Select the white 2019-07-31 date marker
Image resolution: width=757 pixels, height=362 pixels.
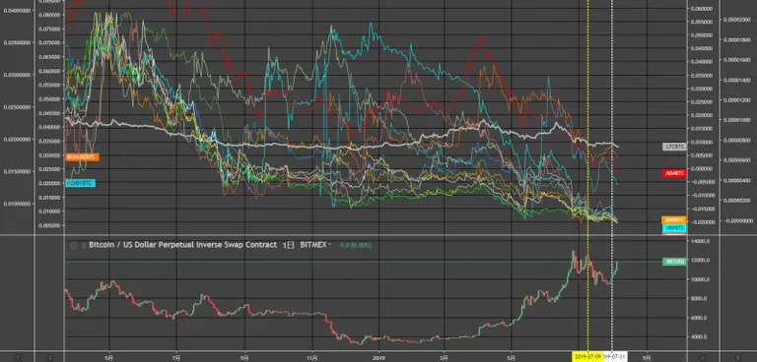tap(615, 357)
